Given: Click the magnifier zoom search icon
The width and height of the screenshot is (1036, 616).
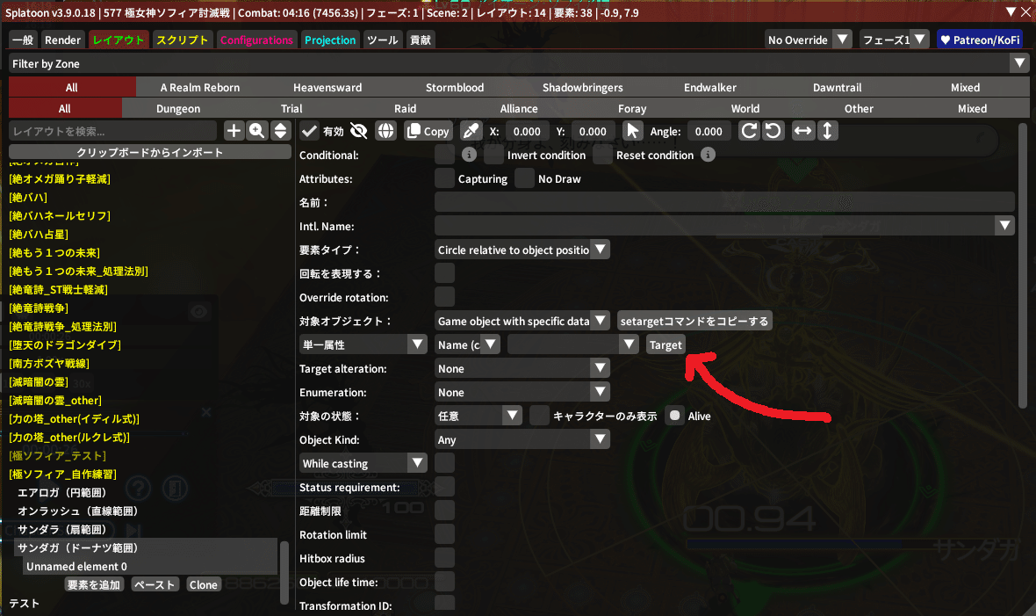Looking at the screenshot, I should (x=257, y=131).
